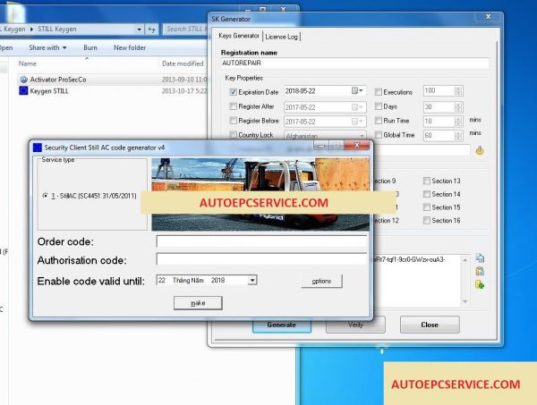
Task: Expand the Share with dropdown in Explorer
Action: [x=47, y=47]
